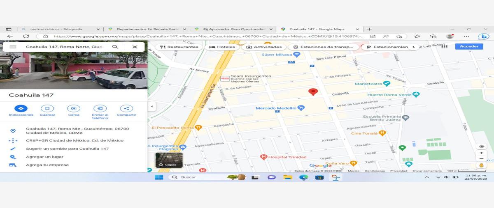Open the Windows Start menu
494x208 pixels.
159,177
